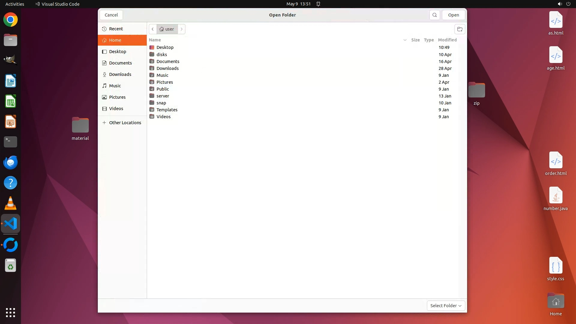Open Visual Studio Code from the dock
The height and width of the screenshot is (324, 576).
coord(10,224)
